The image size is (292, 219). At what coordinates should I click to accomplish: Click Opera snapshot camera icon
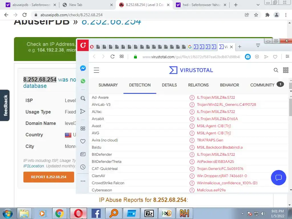click(248, 57)
